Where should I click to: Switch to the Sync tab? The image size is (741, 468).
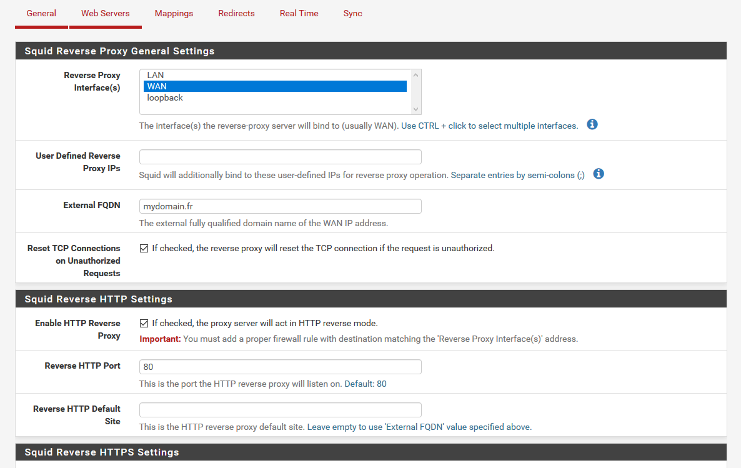[x=352, y=13]
